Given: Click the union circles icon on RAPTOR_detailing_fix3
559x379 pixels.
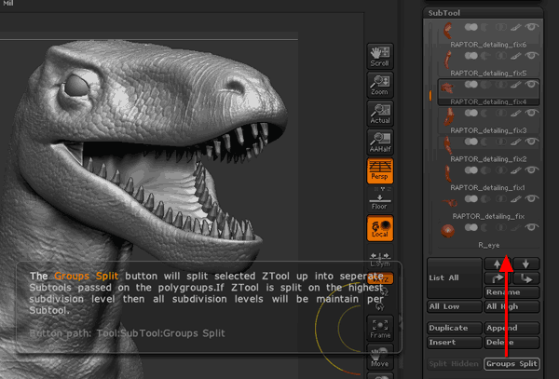Looking at the screenshot, I should pyautogui.click(x=470, y=113).
